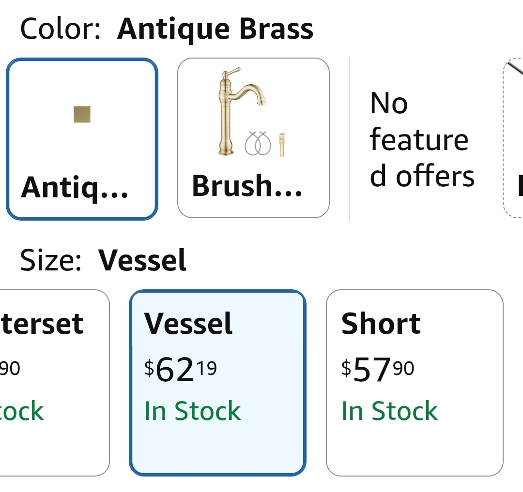523x492 pixels.
Task: Click In Stock under Short
Action: (x=389, y=411)
